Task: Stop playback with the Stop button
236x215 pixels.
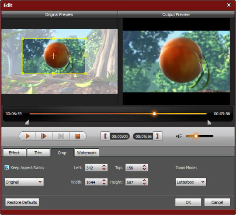Action: 78,136
